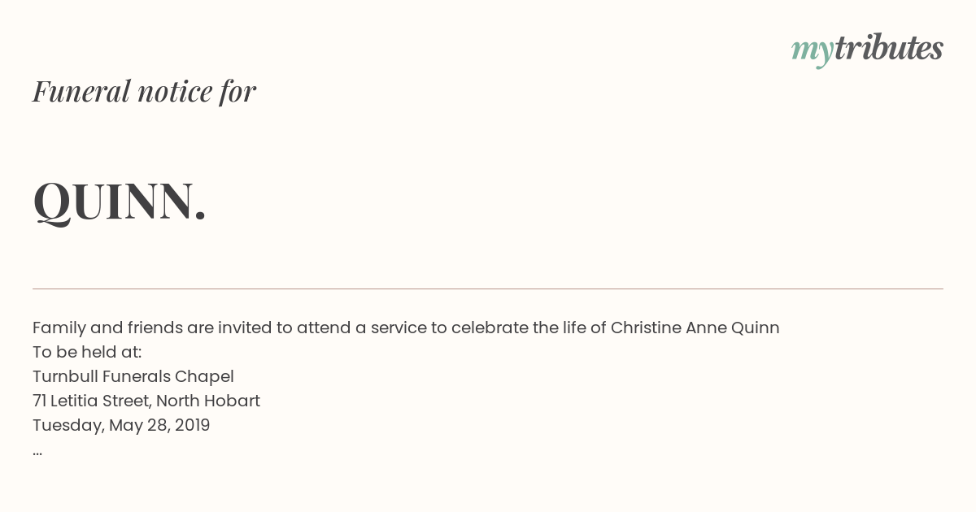Click the 'tributes' part of the logo

click(x=889, y=48)
